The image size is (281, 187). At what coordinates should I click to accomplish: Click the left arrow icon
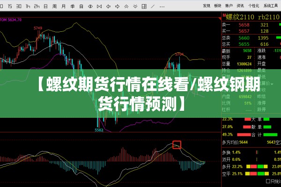108,7
